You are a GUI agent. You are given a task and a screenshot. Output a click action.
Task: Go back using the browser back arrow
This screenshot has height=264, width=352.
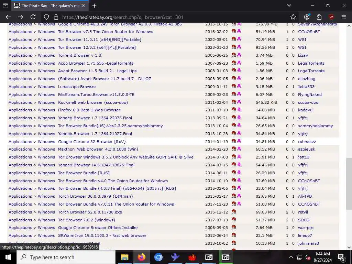(x=8, y=17)
